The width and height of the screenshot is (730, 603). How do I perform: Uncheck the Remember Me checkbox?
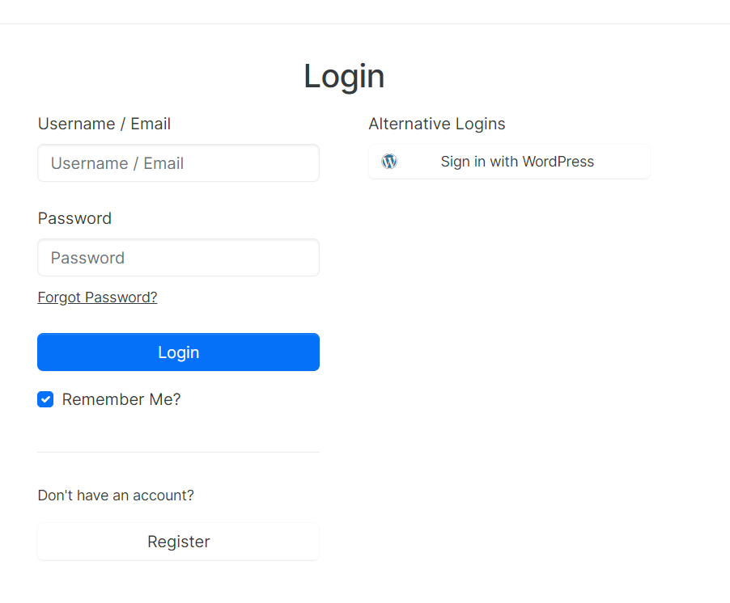coord(45,399)
